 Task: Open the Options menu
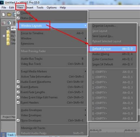click(52, 7)
